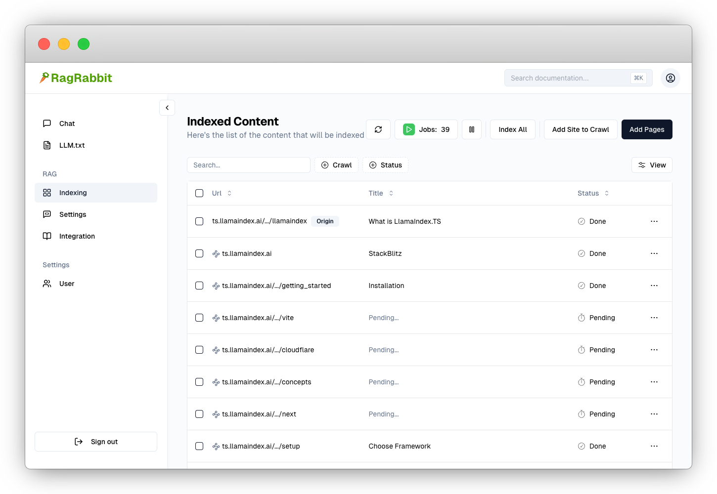This screenshot has width=717, height=494.
Task: Click the User people icon
Action: [x=47, y=284]
